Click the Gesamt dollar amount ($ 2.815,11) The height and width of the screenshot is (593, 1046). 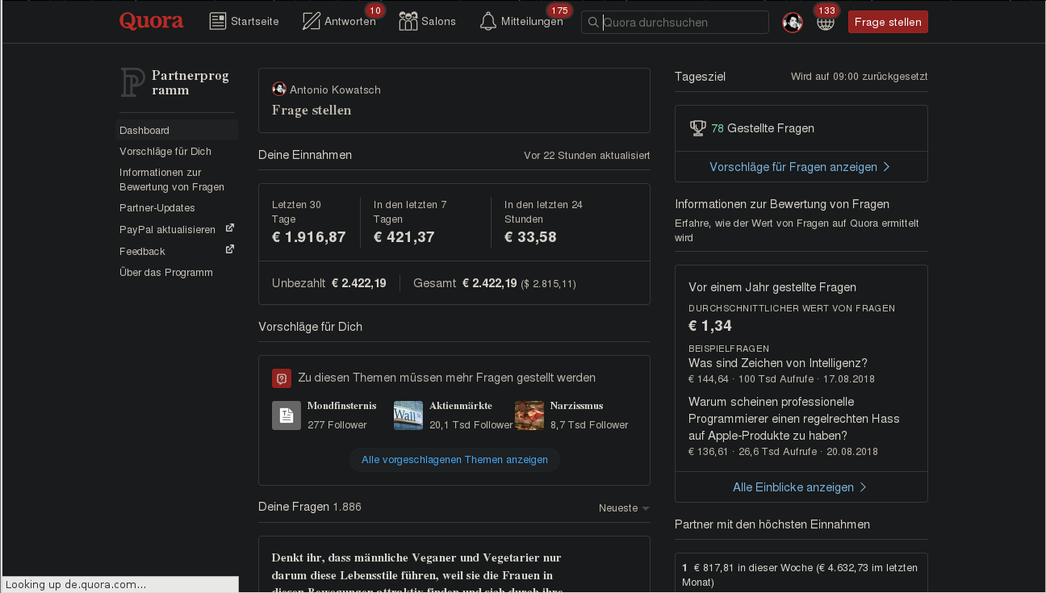548,284
